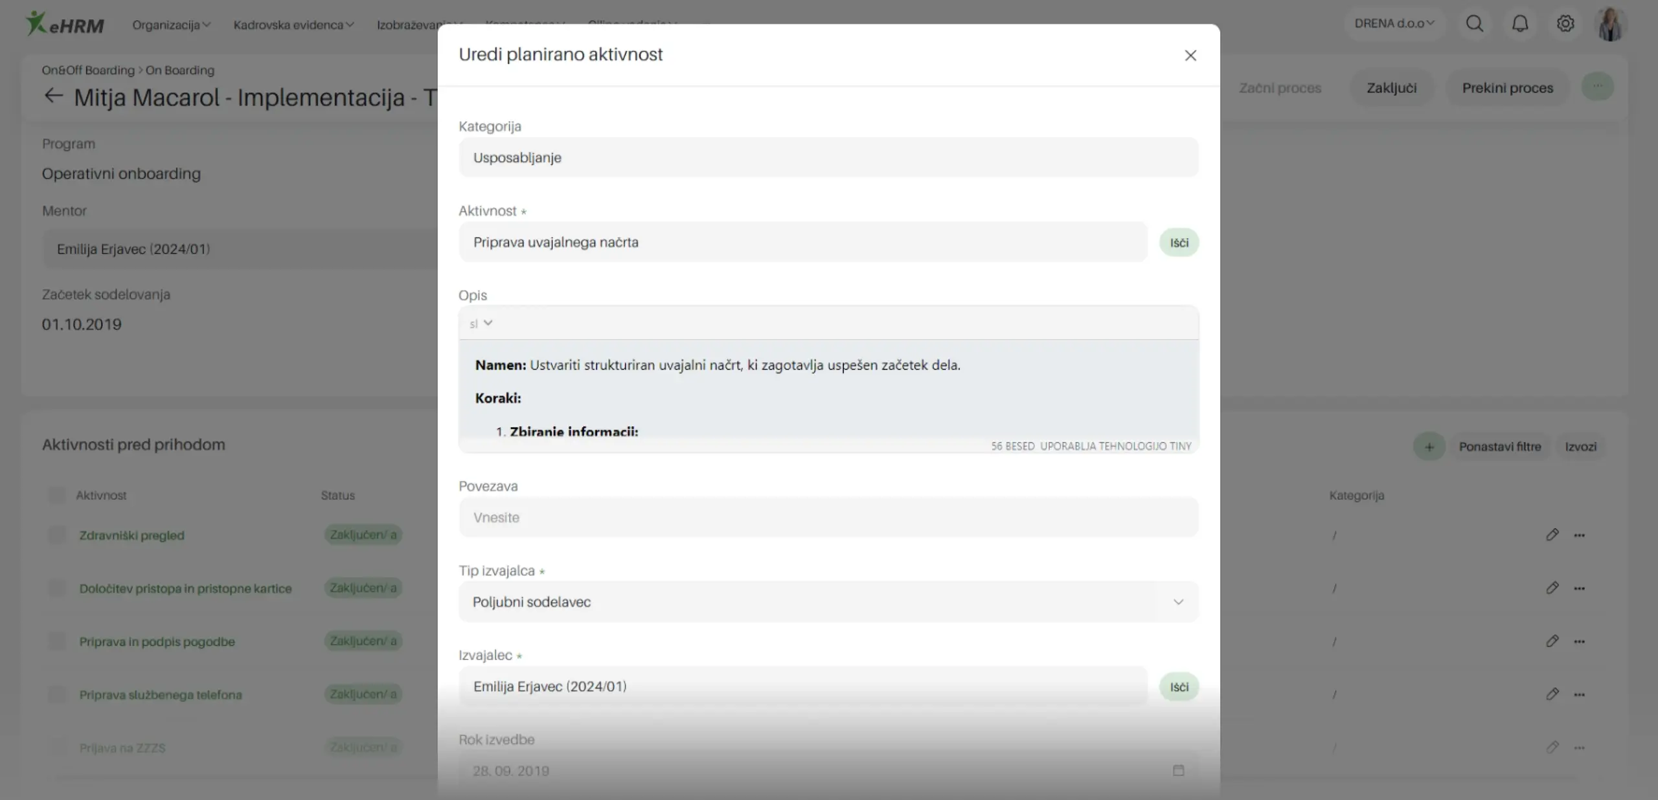The height and width of the screenshot is (800, 1658).
Task: Click the search magnifier icon in header
Action: [x=1475, y=24]
